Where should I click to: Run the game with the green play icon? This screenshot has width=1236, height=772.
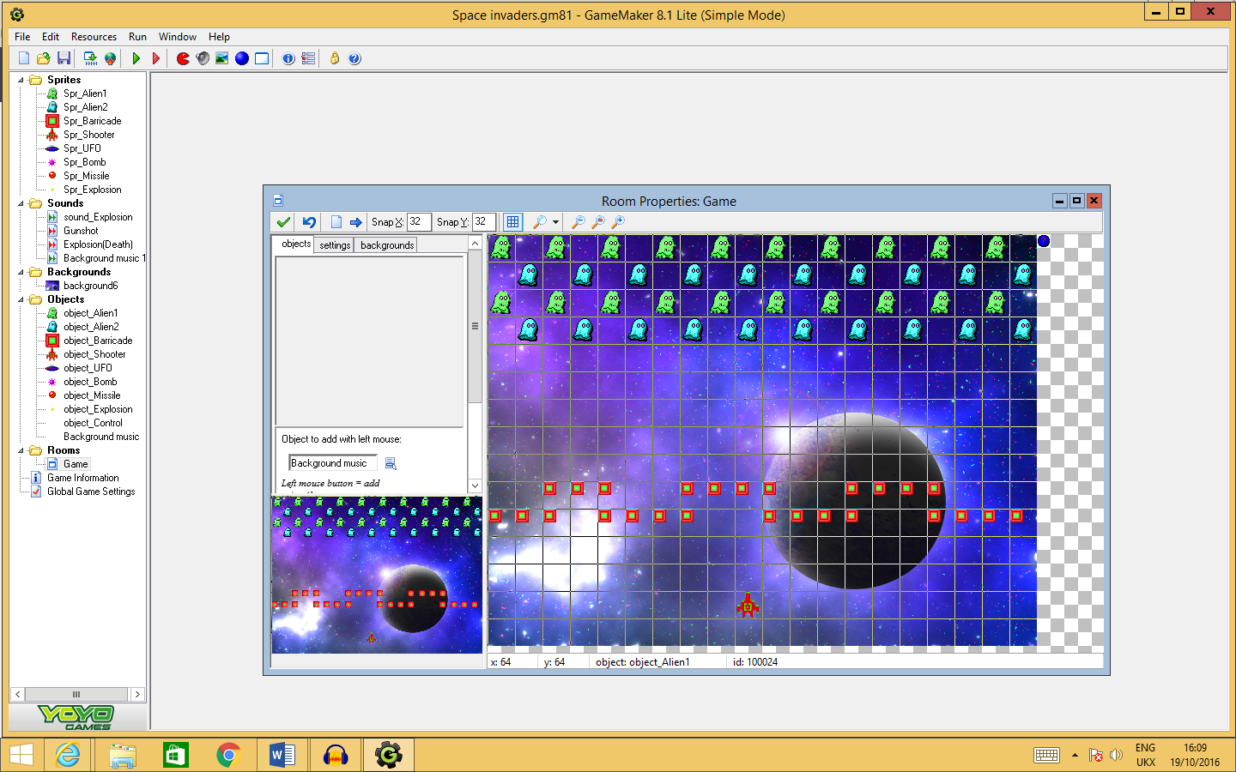click(x=136, y=57)
